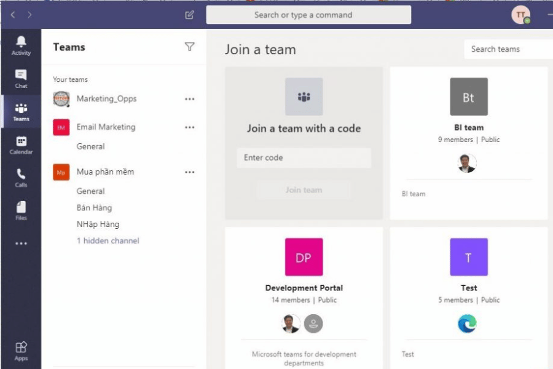Click the Enter code field
Image resolution: width=553 pixels, height=369 pixels.
coord(304,158)
